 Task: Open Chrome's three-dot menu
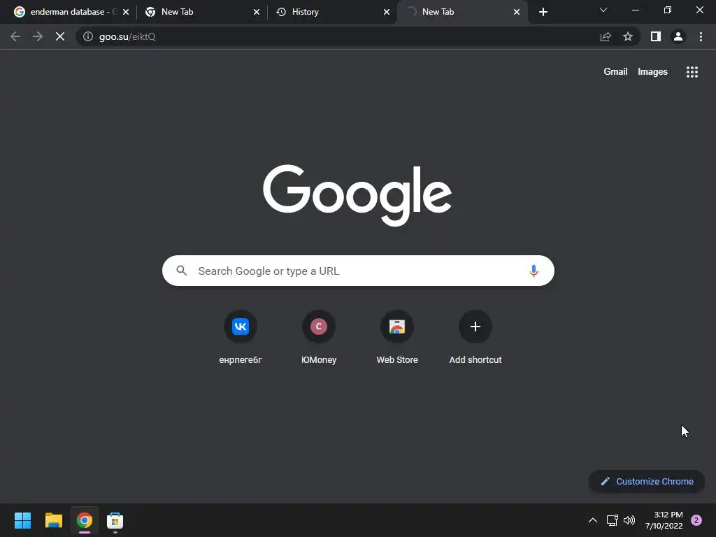pyautogui.click(x=701, y=36)
